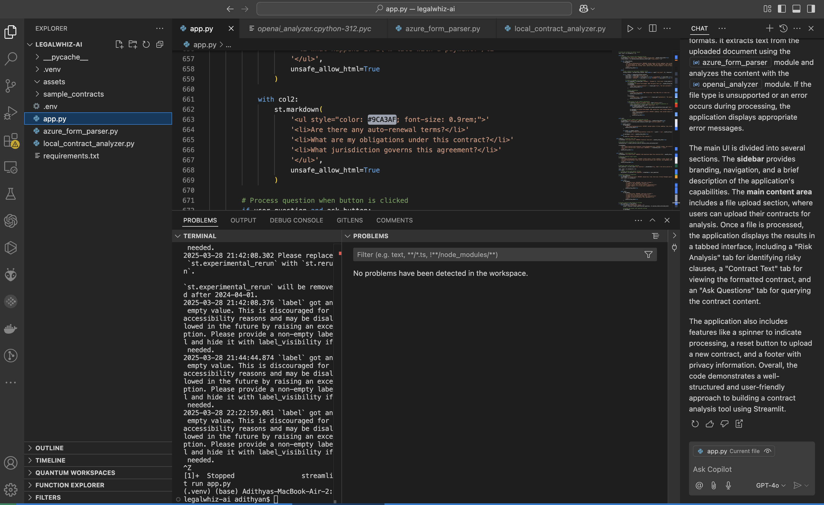Switch to the DEBUG CONSOLE tab
This screenshot has width=824, height=505.
(x=296, y=220)
